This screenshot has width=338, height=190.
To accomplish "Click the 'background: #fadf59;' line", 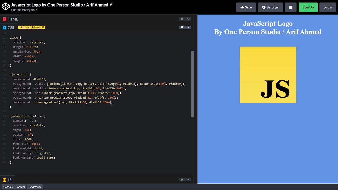I will click(30, 79).
